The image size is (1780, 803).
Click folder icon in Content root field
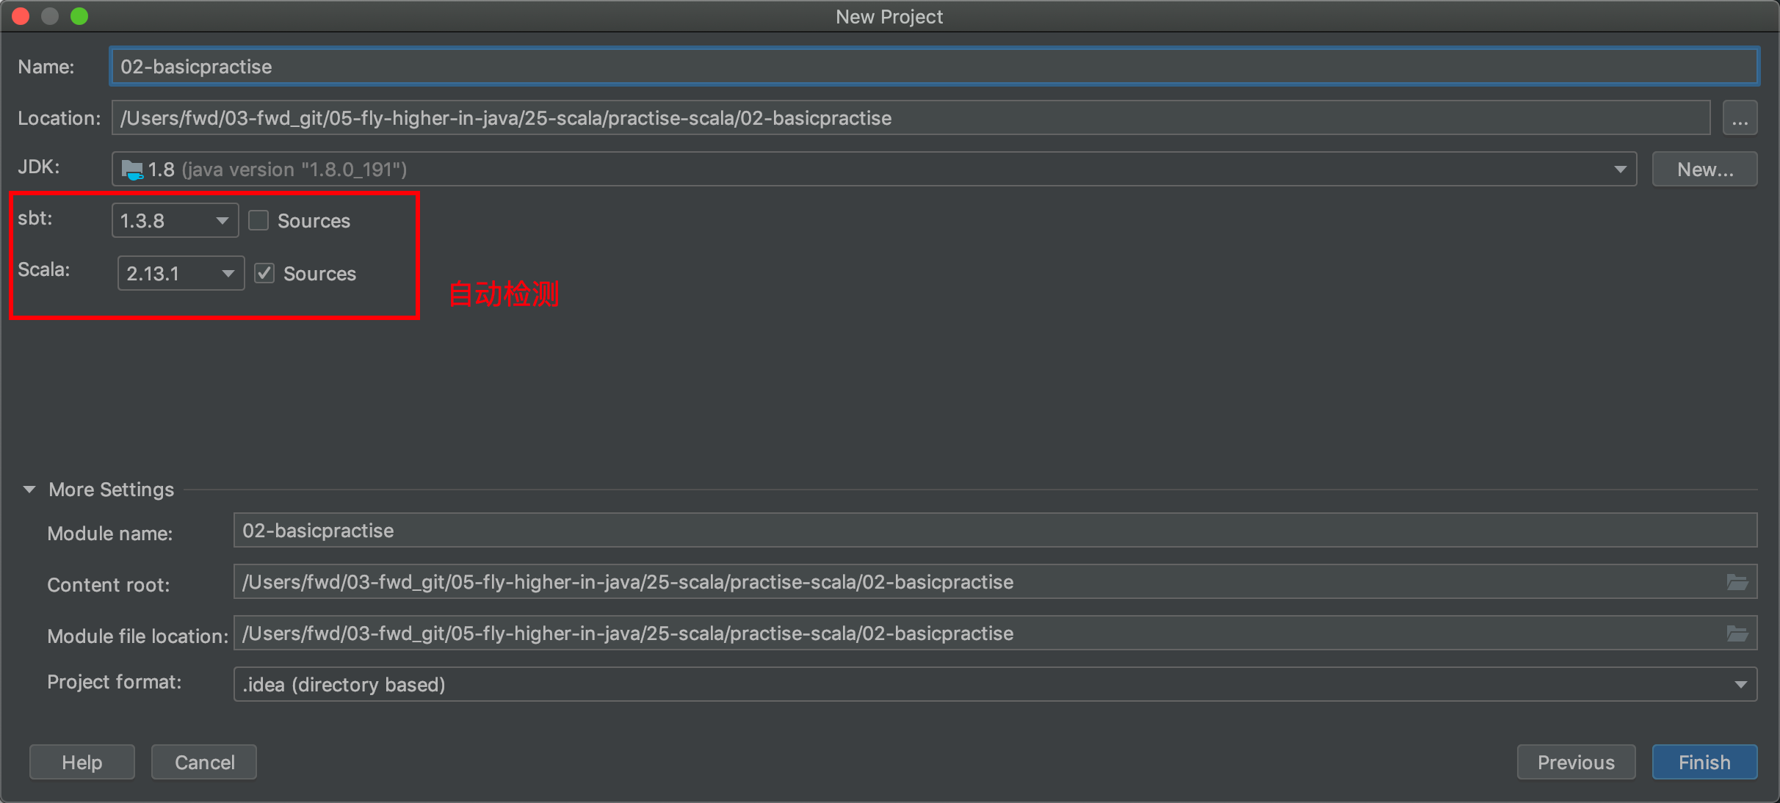(x=1737, y=582)
